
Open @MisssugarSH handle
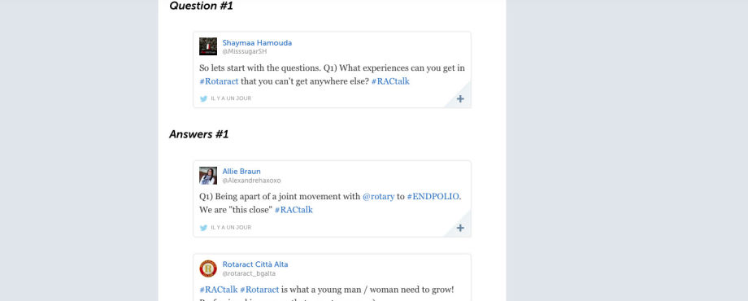(x=245, y=51)
